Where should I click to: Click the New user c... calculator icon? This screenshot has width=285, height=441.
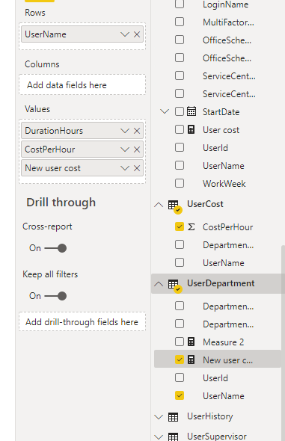tap(191, 360)
